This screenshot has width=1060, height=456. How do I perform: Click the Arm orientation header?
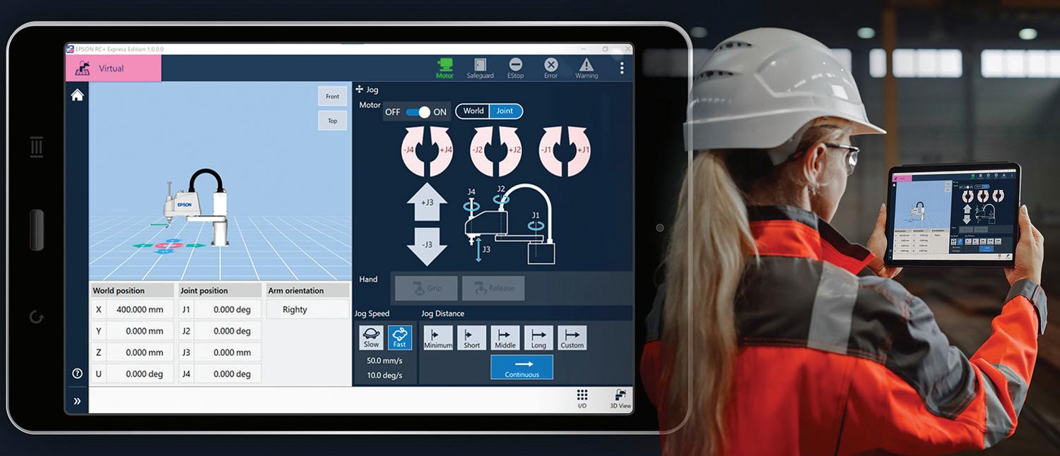307,290
